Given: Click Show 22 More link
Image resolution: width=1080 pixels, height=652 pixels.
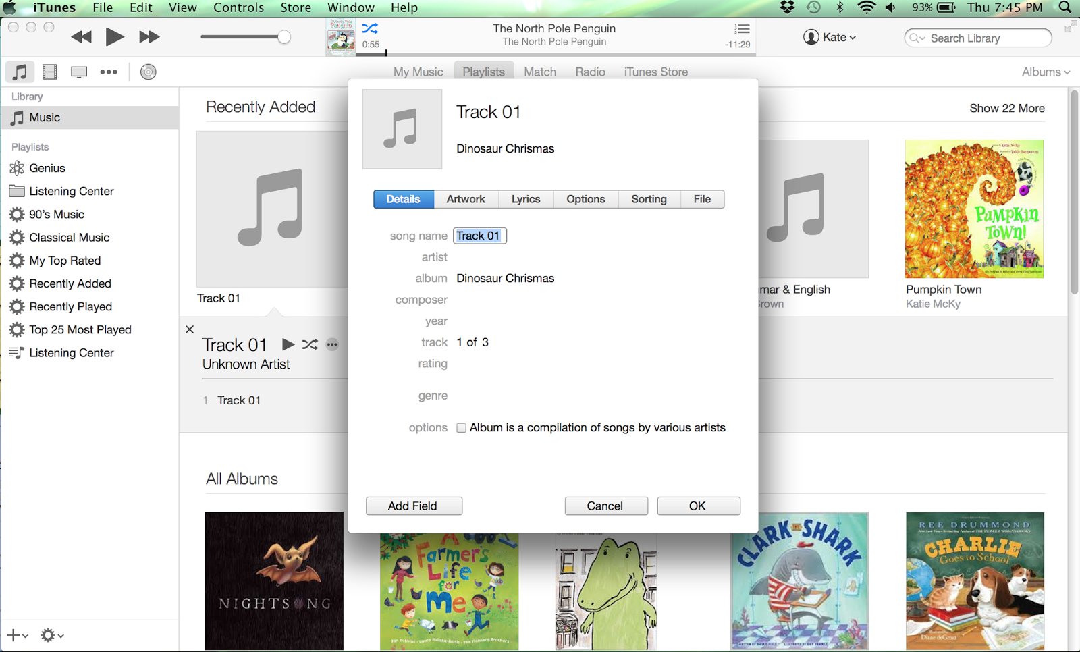Looking at the screenshot, I should pos(1007,108).
